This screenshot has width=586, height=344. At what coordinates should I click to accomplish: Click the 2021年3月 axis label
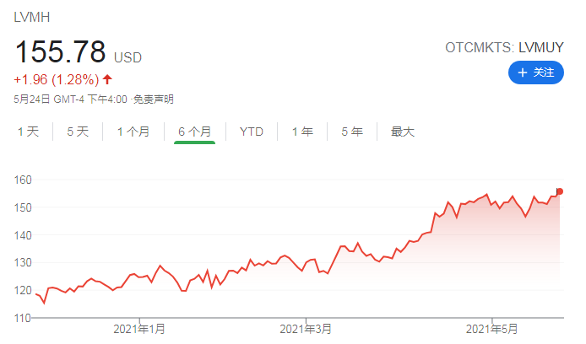306,329
